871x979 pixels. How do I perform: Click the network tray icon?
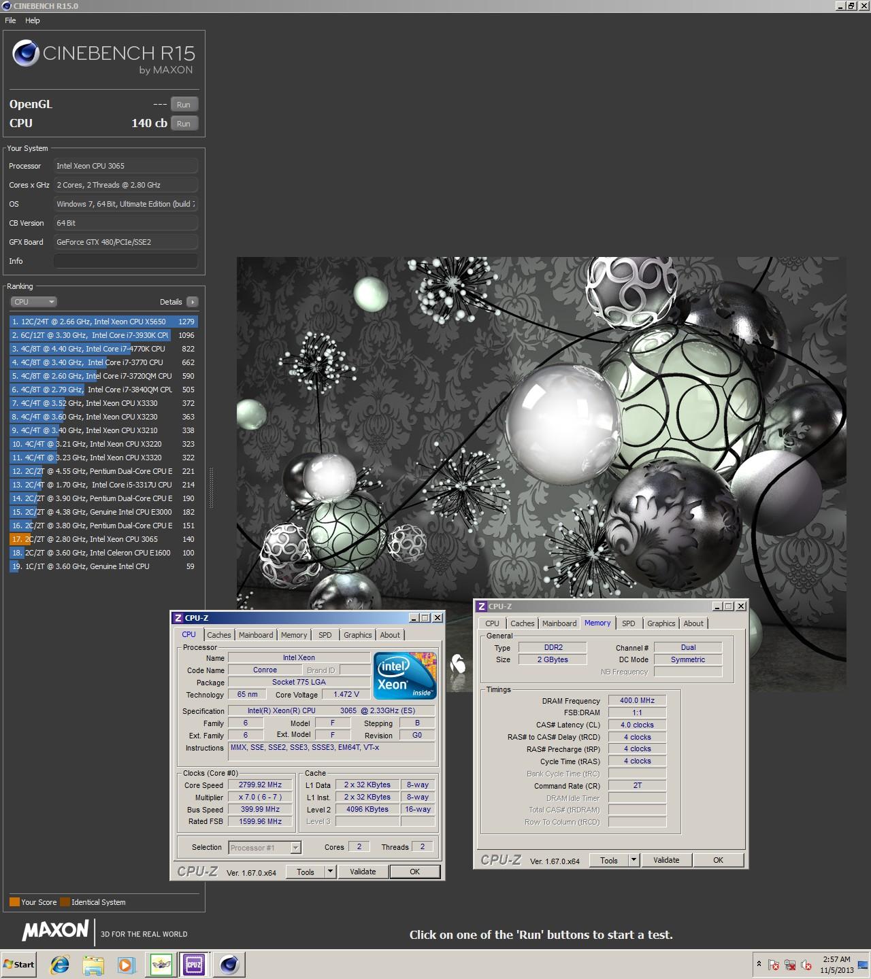click(x=790, y=965)
